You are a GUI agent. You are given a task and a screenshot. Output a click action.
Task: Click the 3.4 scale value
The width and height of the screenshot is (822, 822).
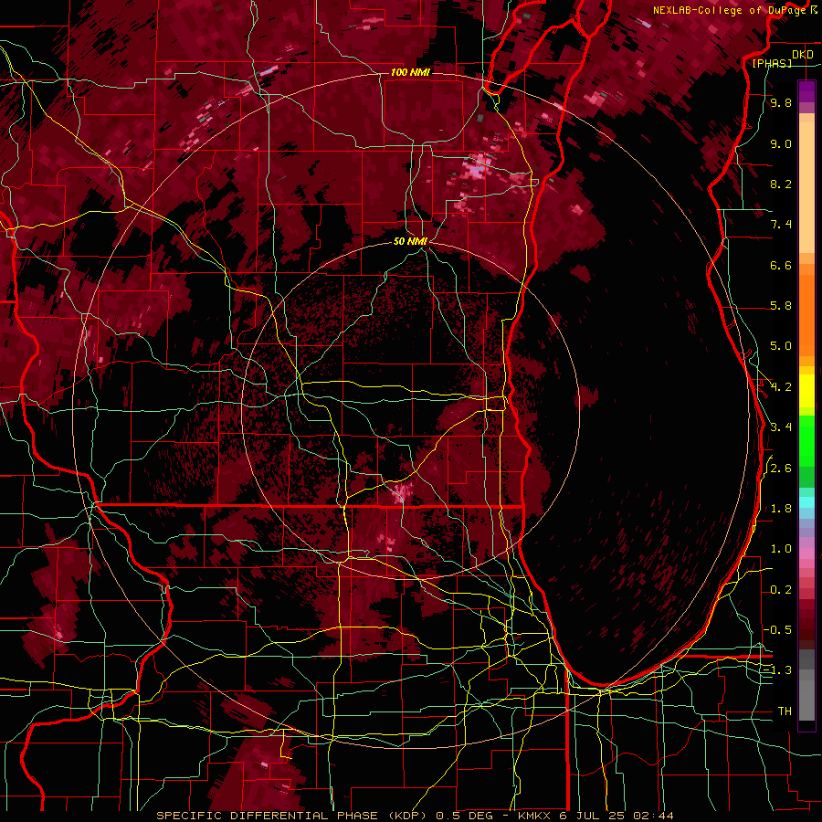pos(781,427)
